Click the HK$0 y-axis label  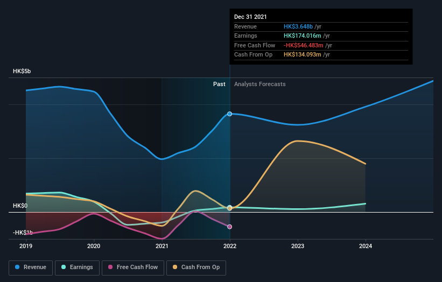coord(20,206)
